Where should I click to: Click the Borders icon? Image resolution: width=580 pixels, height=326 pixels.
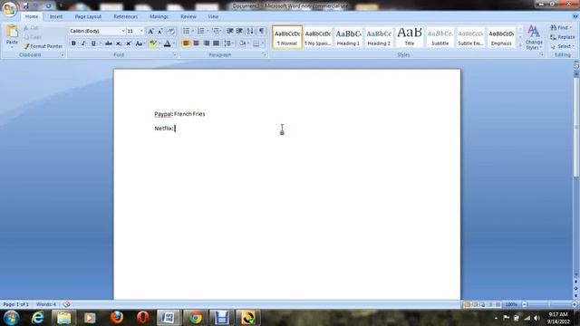pos(256,43)
